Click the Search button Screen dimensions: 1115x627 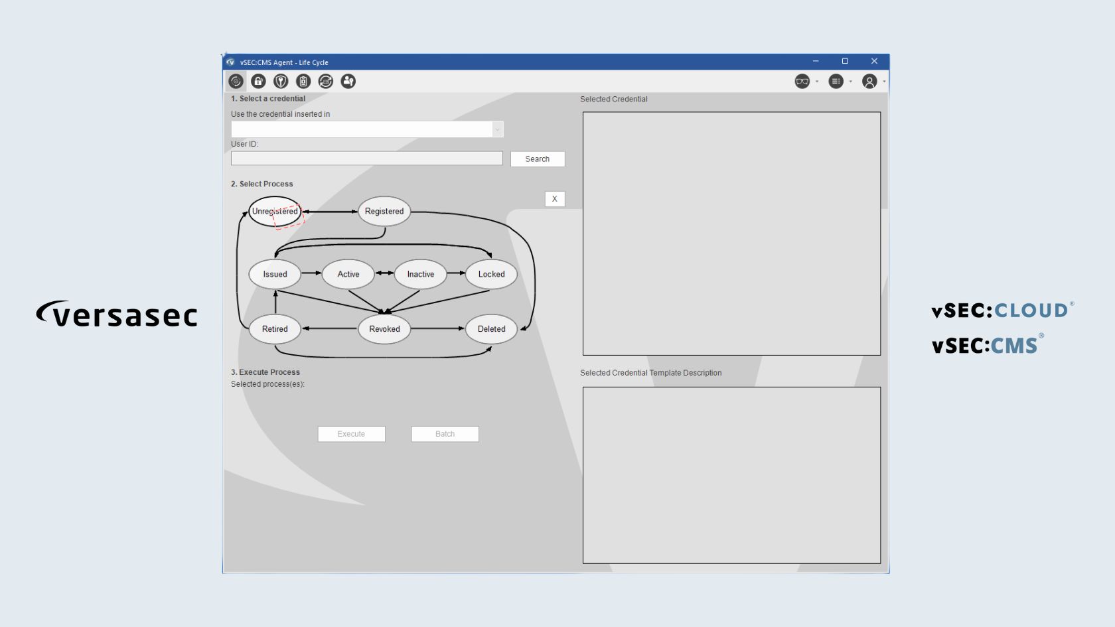(537, 159)
